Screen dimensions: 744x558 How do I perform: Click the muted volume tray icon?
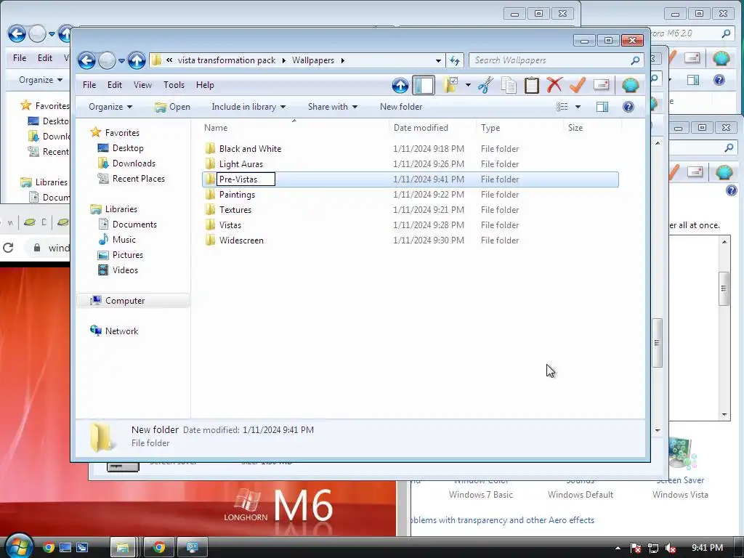click(671, 548)
